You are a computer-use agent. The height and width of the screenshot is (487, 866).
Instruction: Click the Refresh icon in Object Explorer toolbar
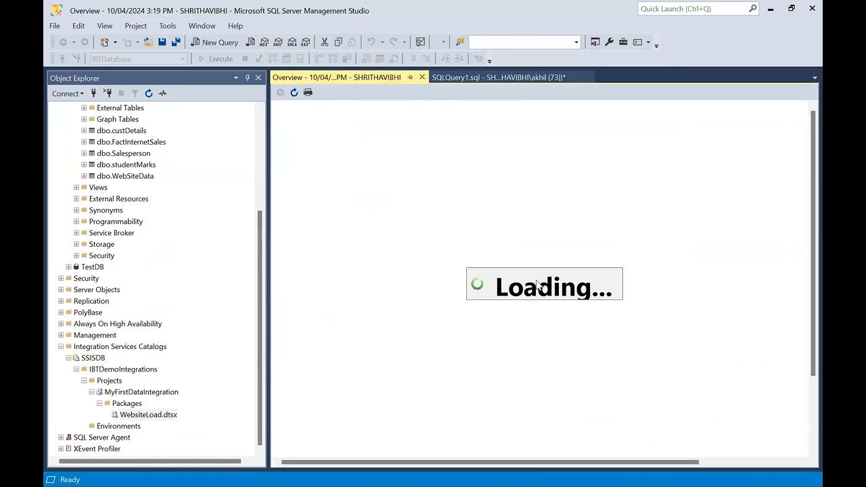149,93
